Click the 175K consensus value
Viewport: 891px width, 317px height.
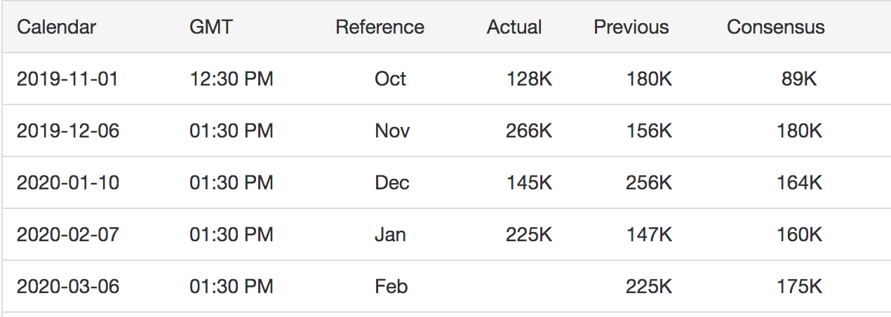pyautogui.click(x=799, y=287)
